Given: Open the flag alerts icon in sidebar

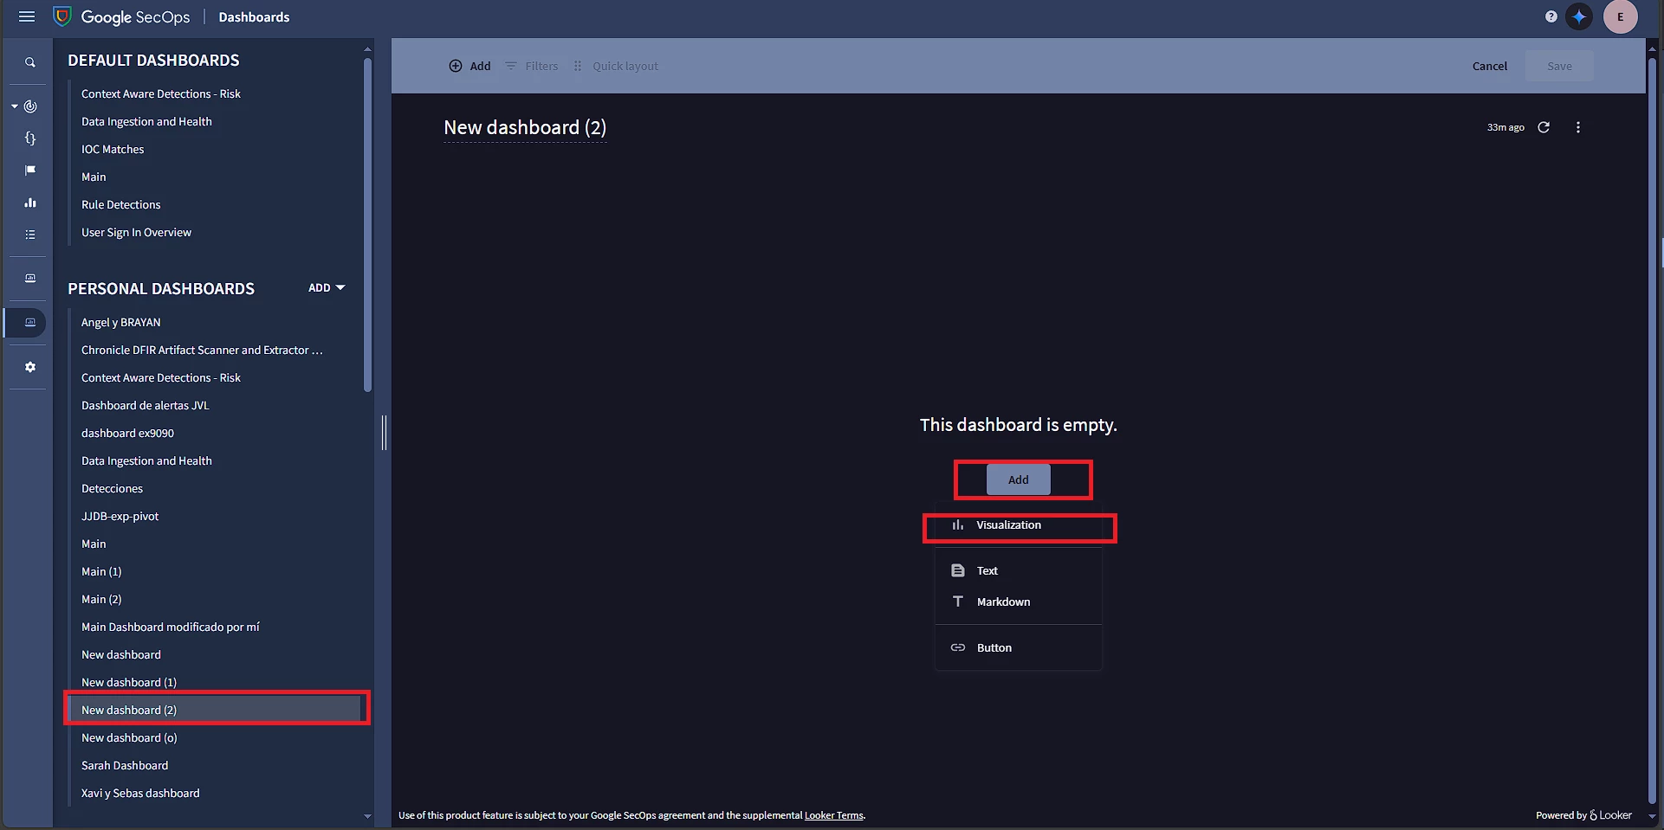Looking at the screenshot, I should pos(30,171).
